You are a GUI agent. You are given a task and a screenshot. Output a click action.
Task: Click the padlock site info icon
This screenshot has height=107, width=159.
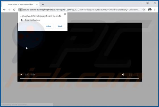tap(20, 10)
